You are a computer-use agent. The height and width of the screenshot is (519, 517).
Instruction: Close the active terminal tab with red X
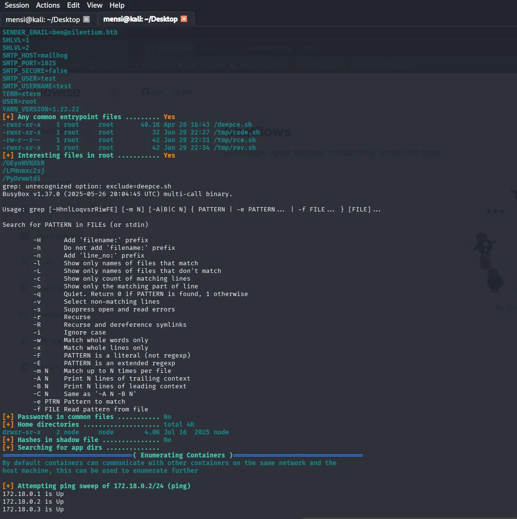tap(184, 19)
